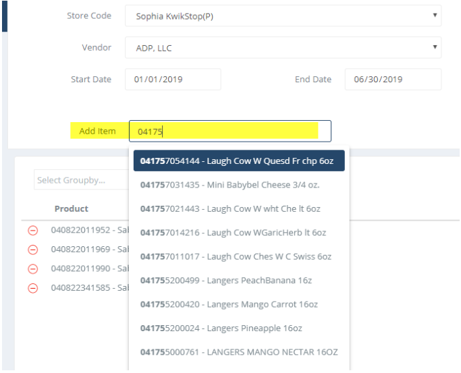Open the Select Groupby dropdown
The image size is (461, 373).
coord(82,179)
